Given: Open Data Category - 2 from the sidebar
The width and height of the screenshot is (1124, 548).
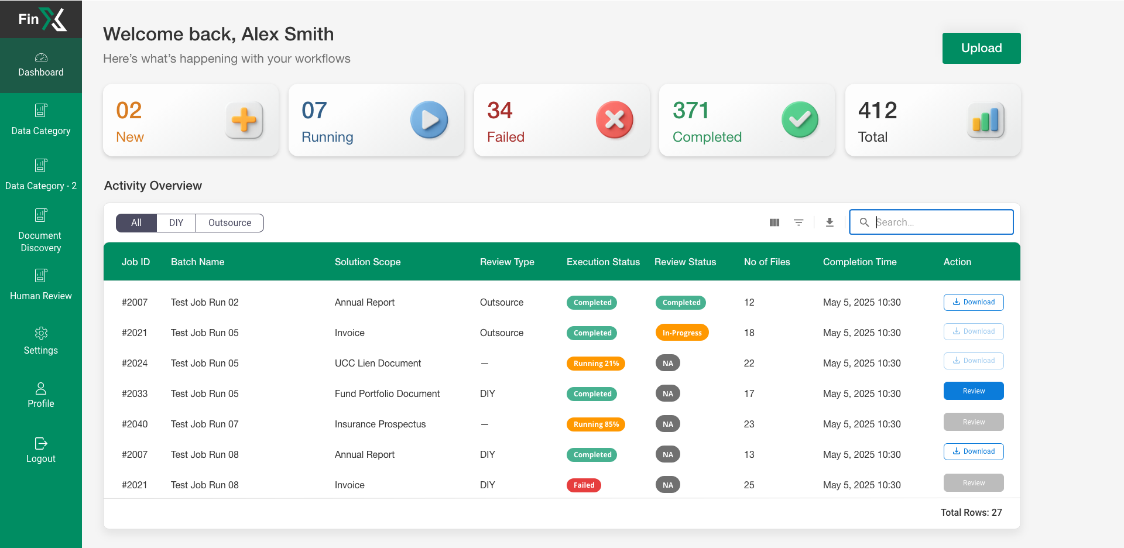Looking at the screenshot, I should (x=40, y=175).
